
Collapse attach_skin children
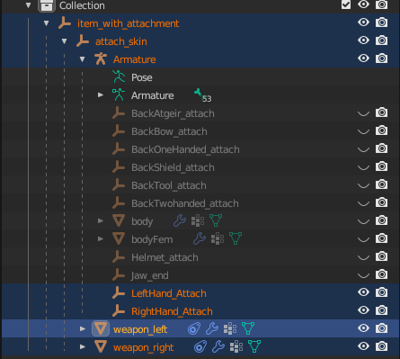pyautogui.click(x=65, y=41)
